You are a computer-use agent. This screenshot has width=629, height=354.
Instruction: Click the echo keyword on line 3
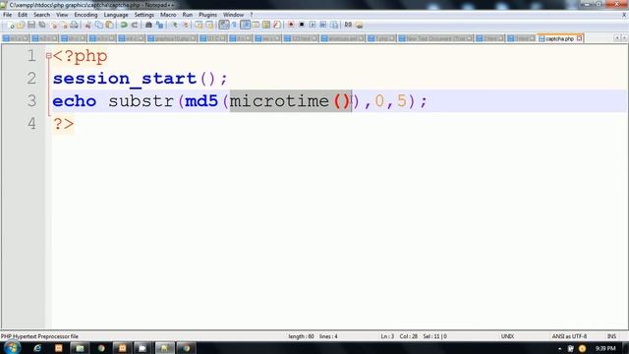75,100
